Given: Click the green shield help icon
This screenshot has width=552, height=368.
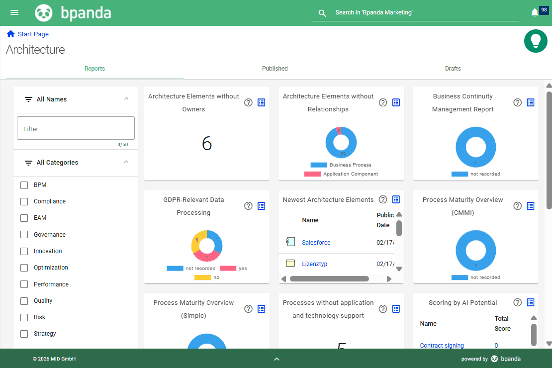Looking at the screenshot, I should 536,41.
